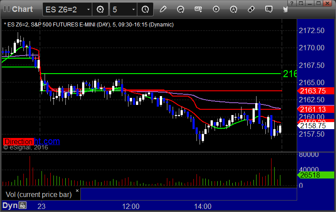Screen dimensions: 336x212
Task: Click the 2157.50 price axis label
Action: pos(312,134)
